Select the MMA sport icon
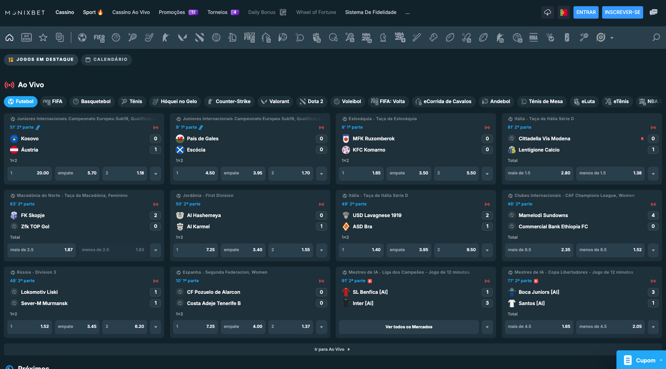This screenshot has width=666, height=369. (x=534, y=38)
